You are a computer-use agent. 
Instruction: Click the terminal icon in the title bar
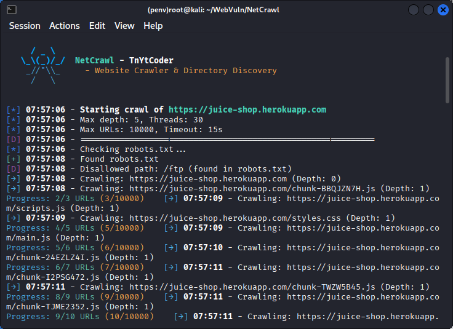[12, 10]
